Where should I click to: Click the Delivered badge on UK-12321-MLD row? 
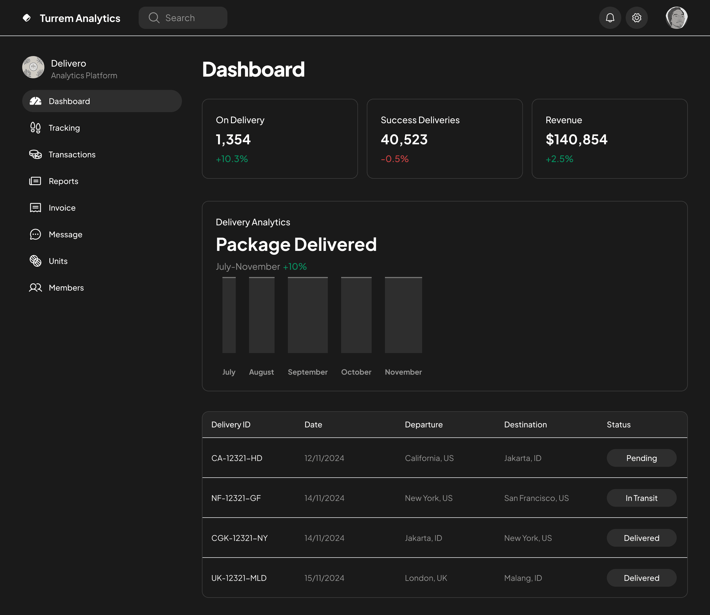point(641,578)
